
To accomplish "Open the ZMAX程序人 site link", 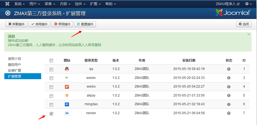I will (x=228, y=4).
